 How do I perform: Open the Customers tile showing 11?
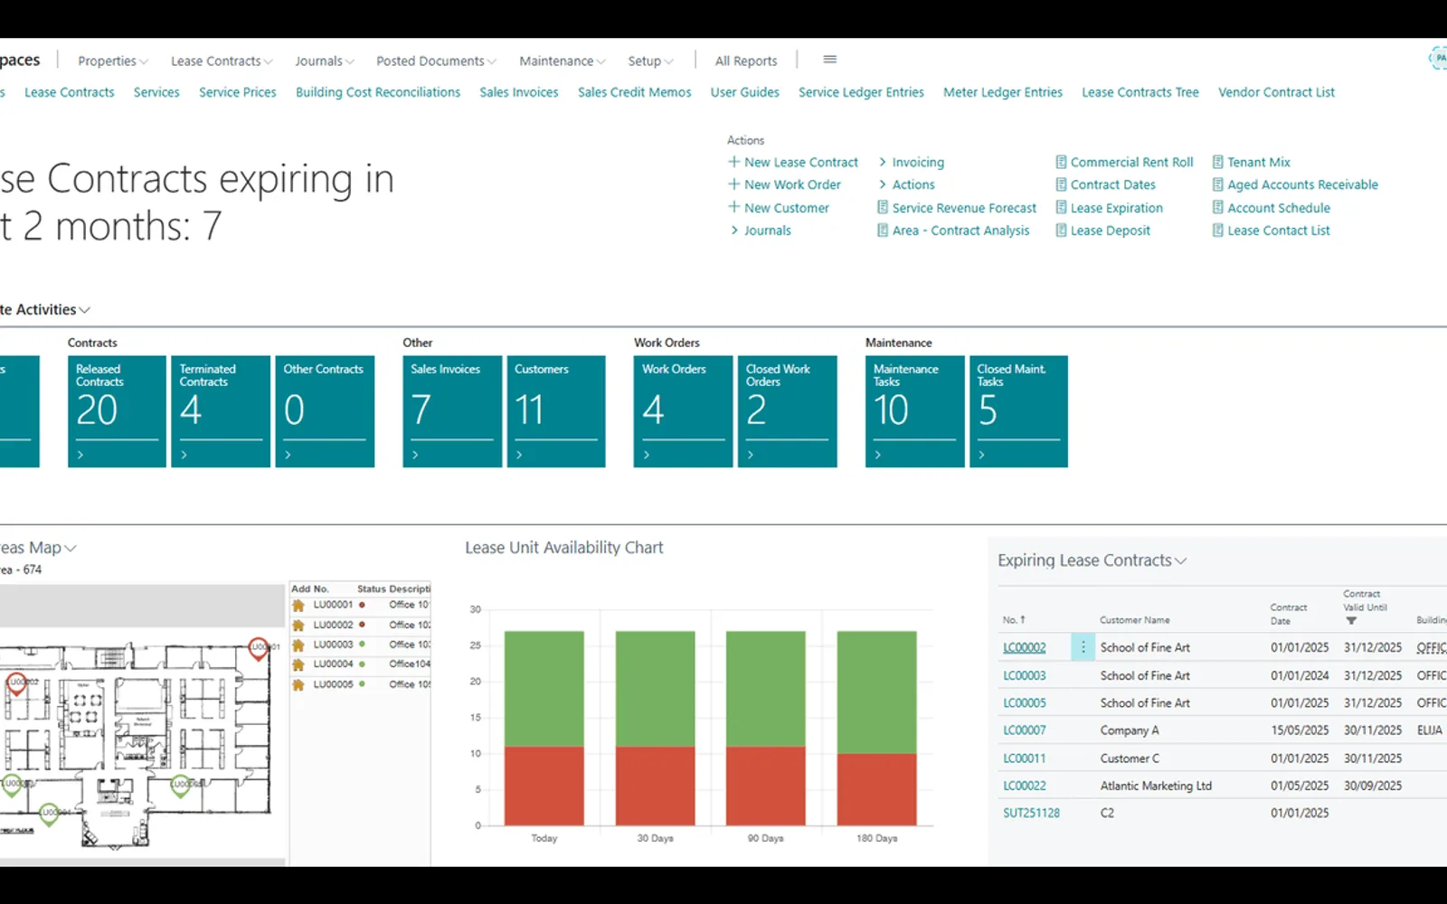[556, 411]
